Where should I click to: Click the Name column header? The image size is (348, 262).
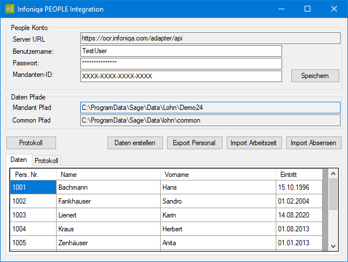click(x=108, y=175)
